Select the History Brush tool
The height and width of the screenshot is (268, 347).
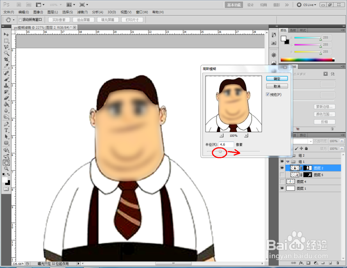pyautogui.click(x=6, y=92)
